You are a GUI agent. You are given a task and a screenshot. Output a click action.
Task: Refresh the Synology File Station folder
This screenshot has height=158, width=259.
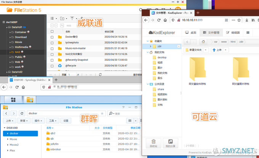click(22, 113)
